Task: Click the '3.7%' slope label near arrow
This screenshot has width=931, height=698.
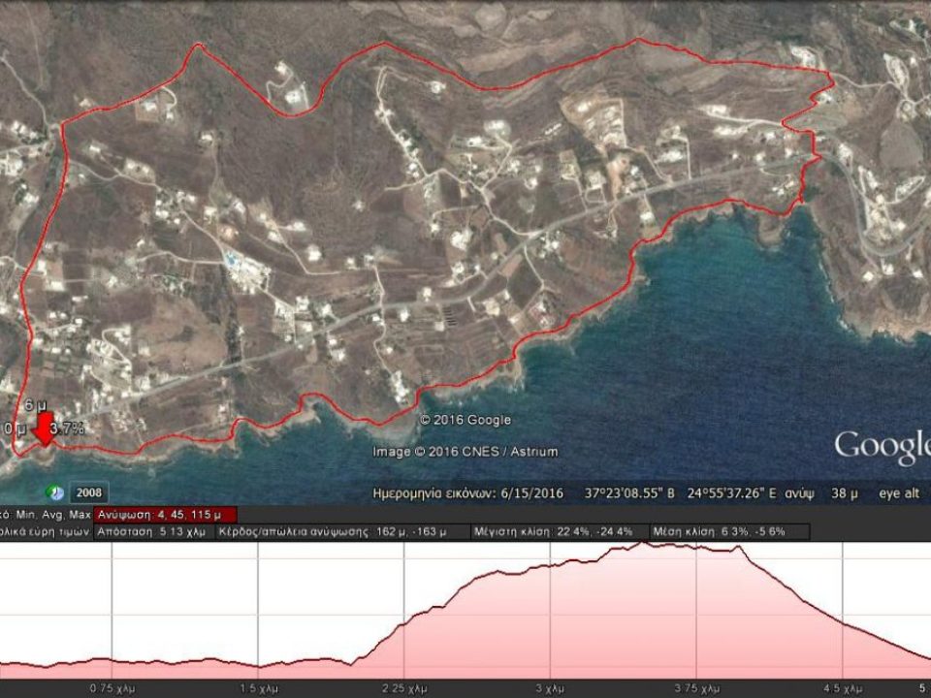Action: click(x=67, y=428)
